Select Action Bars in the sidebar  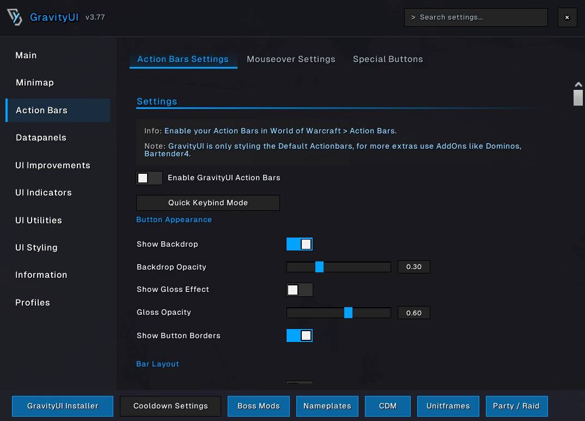(x=58, y=111)
